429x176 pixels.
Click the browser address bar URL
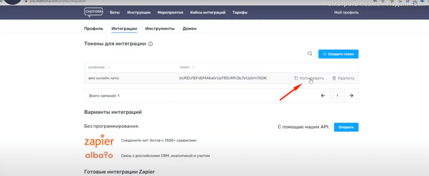(58, 1)
